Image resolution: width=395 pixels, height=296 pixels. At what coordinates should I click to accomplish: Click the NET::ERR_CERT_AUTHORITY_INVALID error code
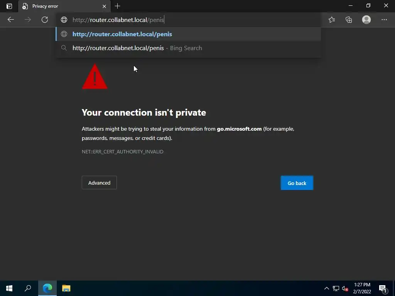pos(122,151)
